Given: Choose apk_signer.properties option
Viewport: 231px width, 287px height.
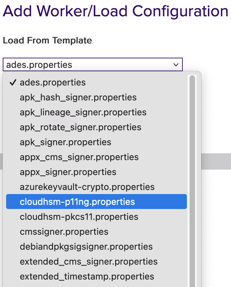Looking at the screenshot, I should 66,142.
